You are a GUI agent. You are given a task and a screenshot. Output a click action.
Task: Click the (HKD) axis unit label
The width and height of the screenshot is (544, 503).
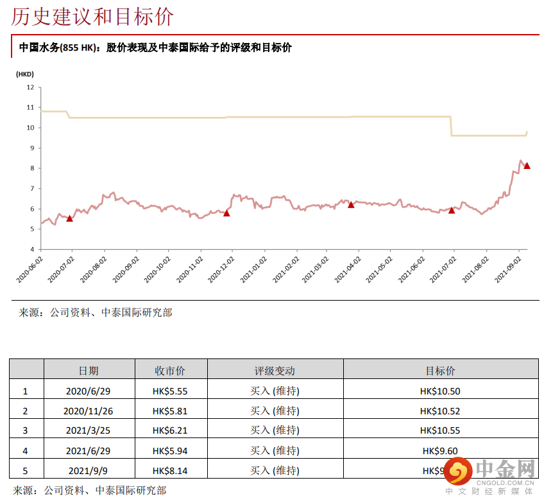click(x=25, y=74)
